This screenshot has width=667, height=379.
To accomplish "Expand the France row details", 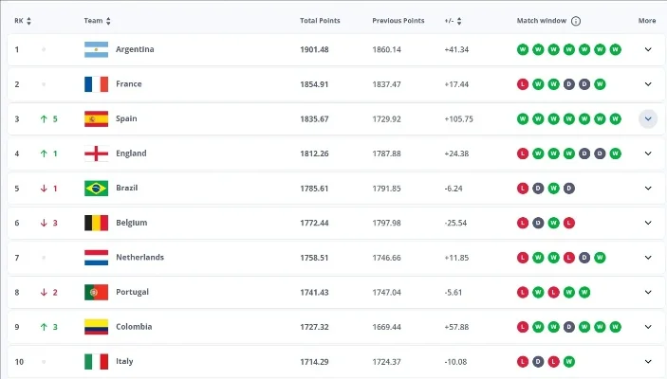I will 648,84.
